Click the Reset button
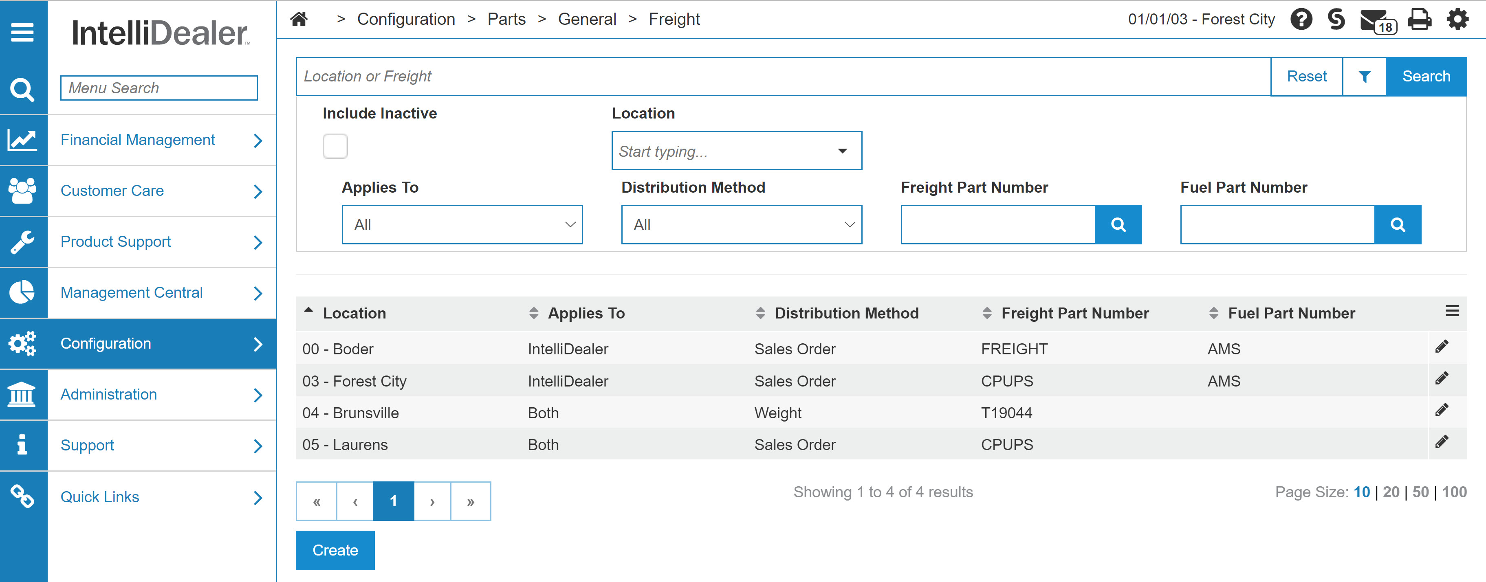1486x582 pixels. (1306, 76)
